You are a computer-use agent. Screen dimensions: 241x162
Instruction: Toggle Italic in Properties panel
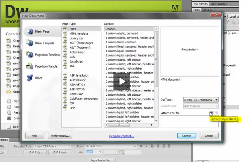146,146
